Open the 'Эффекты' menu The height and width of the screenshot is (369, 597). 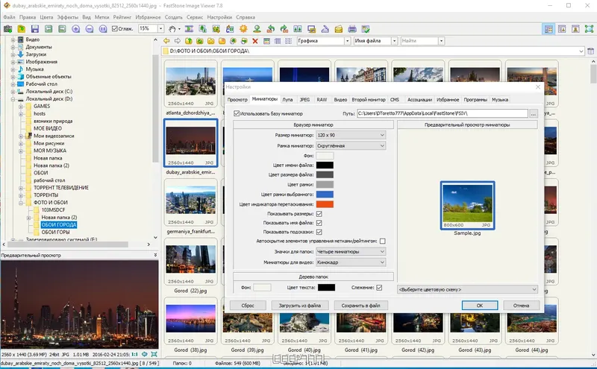[x=67, y=16]
